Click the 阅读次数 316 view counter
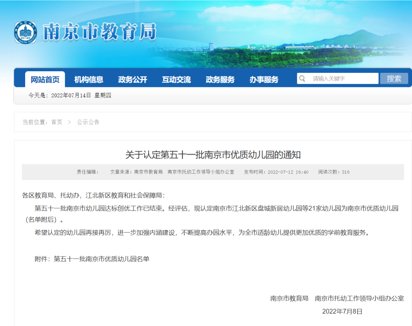 334,172
